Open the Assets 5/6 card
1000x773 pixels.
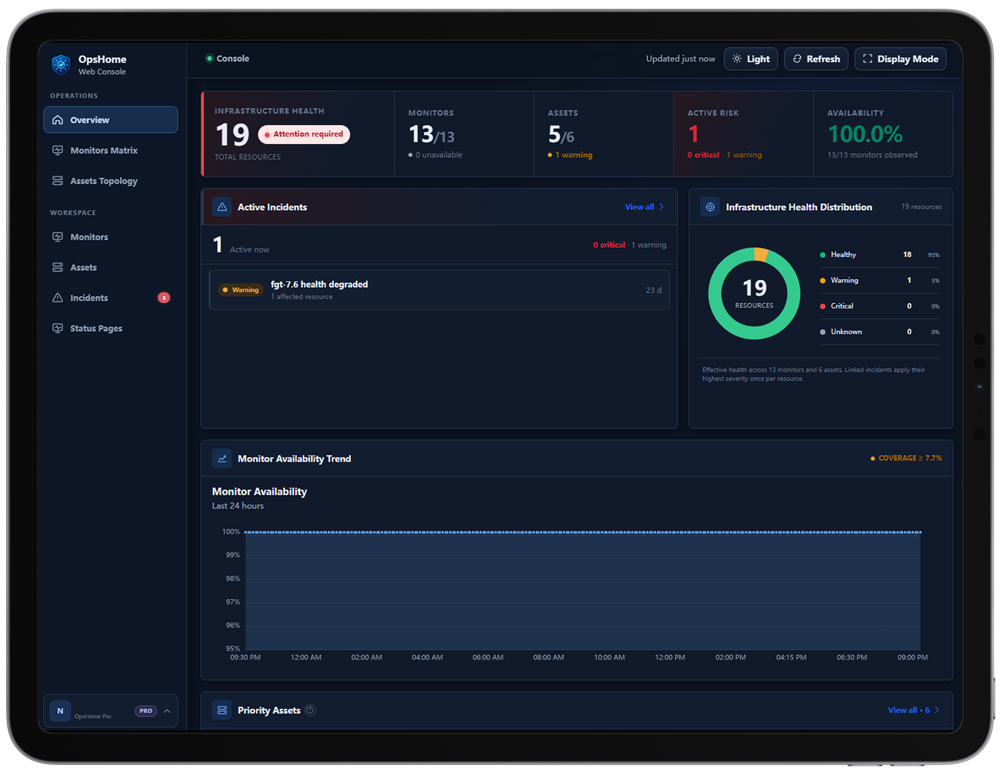click(x=604, y=134)
